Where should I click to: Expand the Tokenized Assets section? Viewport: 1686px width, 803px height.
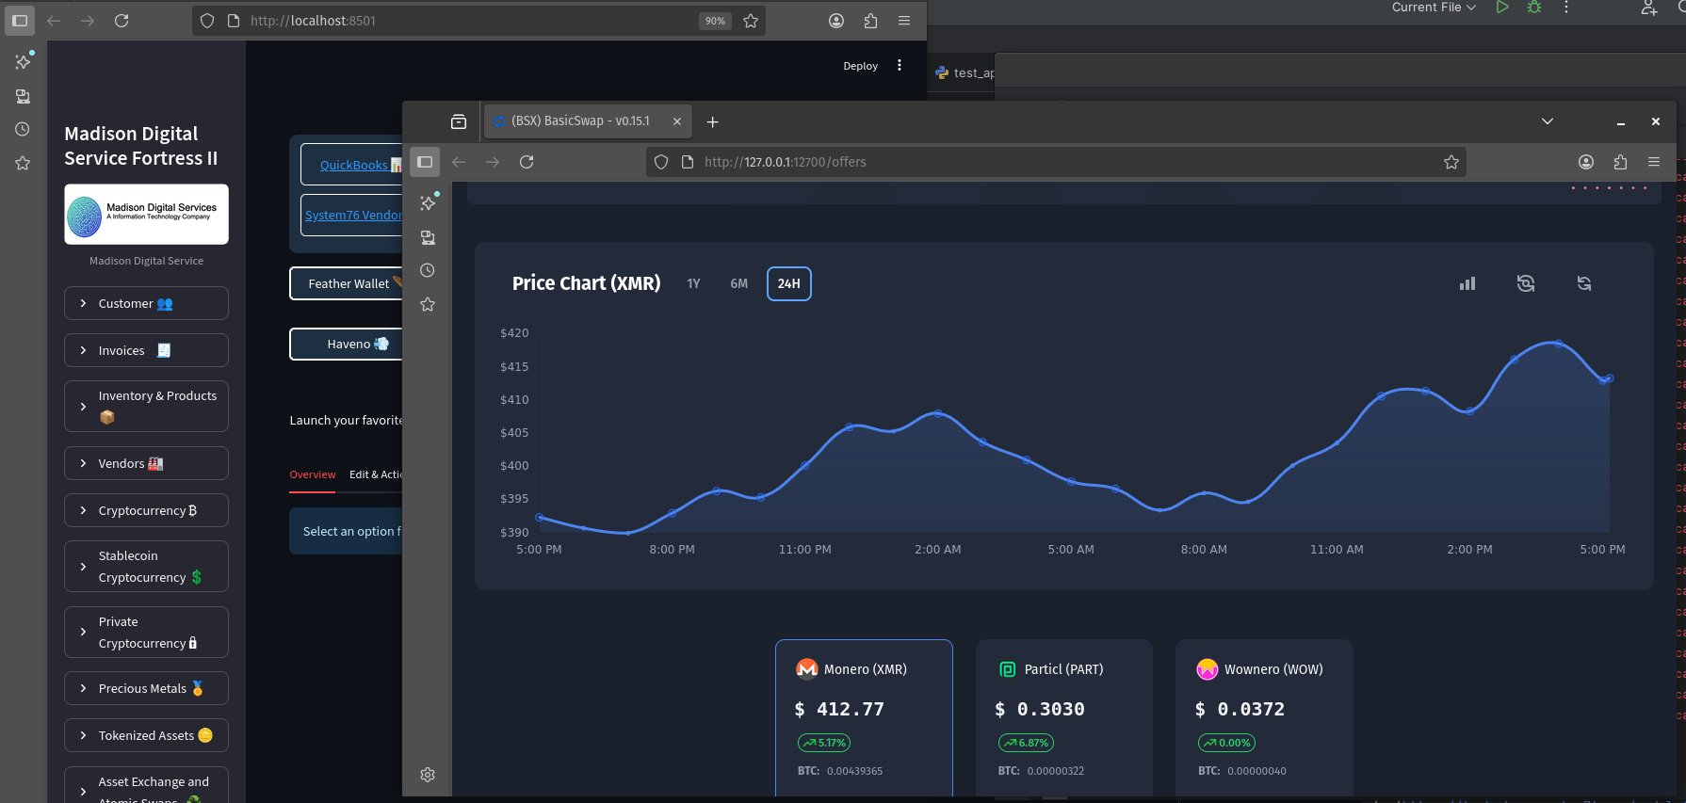pyautogui.click(x=146, y=735)
